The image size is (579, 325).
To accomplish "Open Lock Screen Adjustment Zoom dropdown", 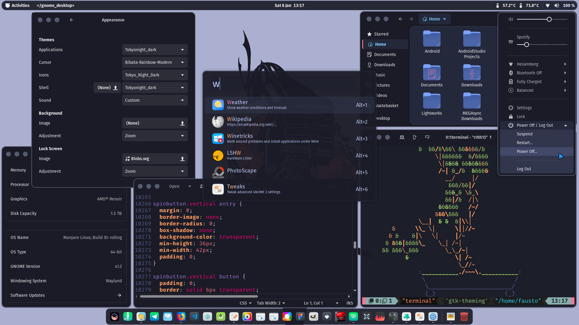I will tap(155, 171).
